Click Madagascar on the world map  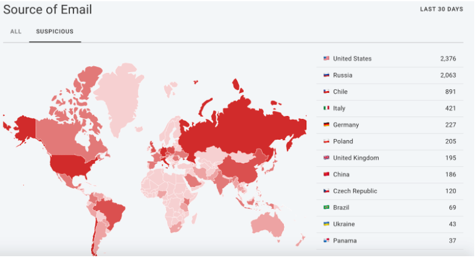tap(194, 219)
